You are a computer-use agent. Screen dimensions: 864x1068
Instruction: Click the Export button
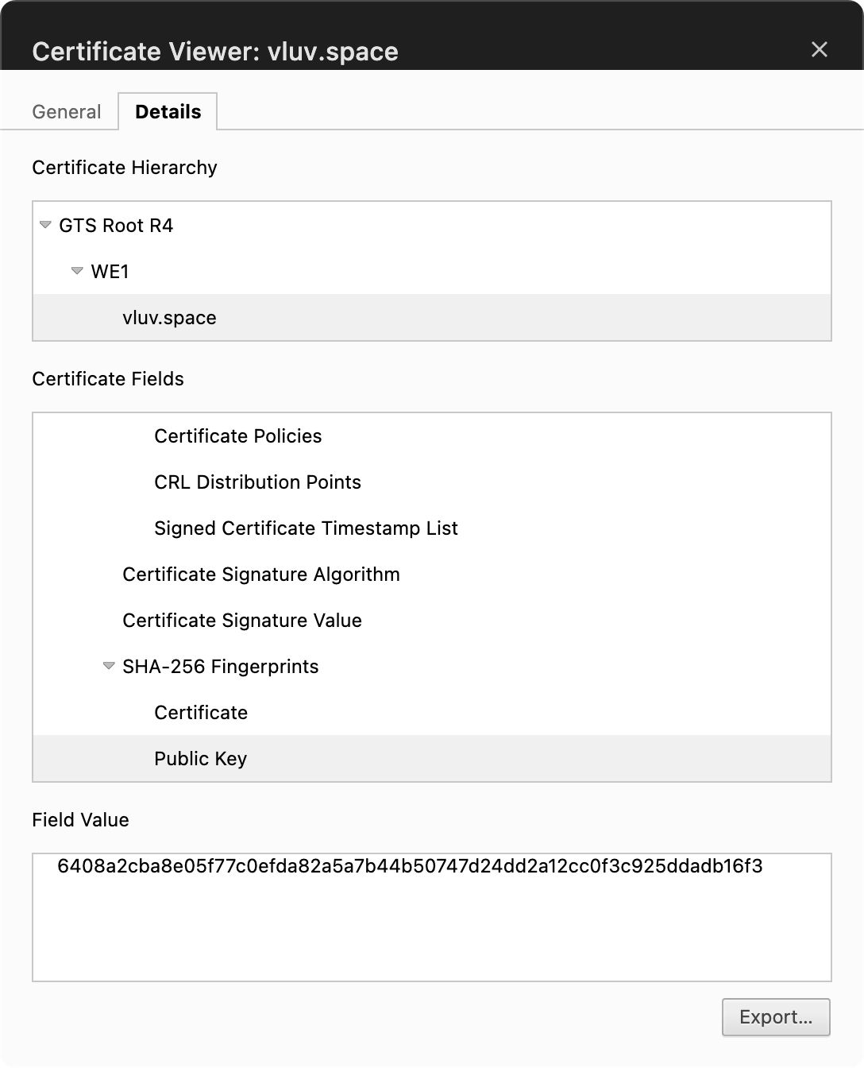[775, 1017]
